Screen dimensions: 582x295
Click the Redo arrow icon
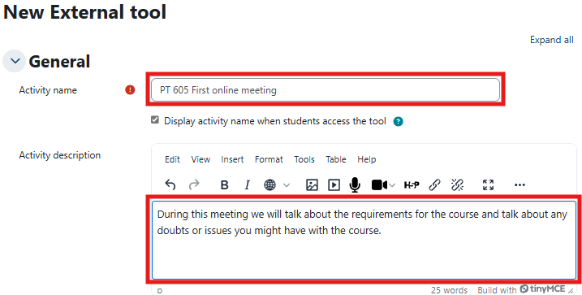194,184
